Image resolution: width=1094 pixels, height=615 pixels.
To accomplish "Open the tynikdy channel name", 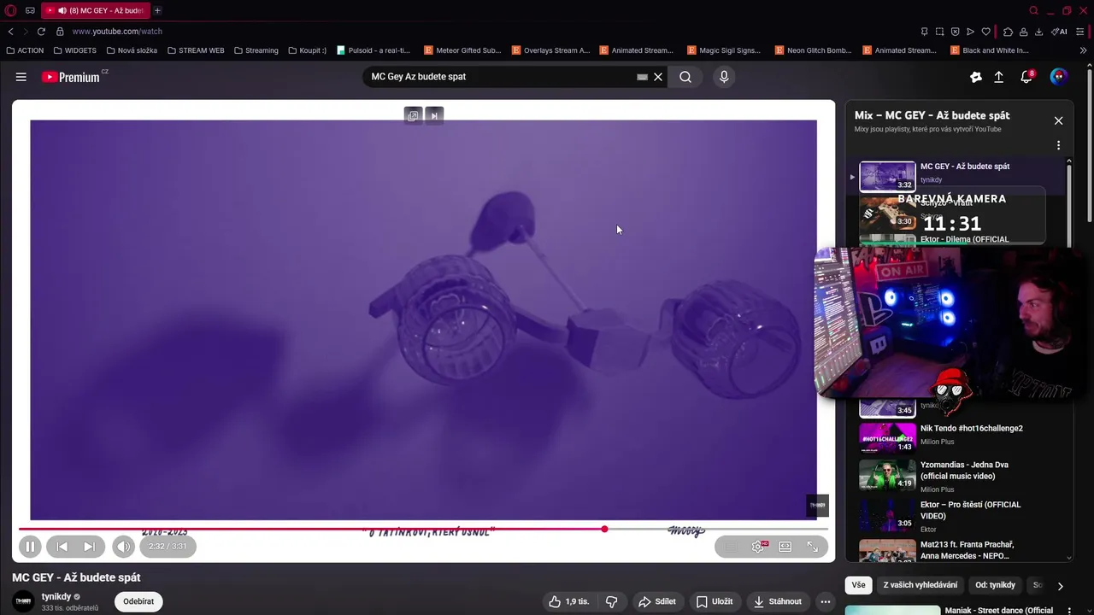I will 56,597.
